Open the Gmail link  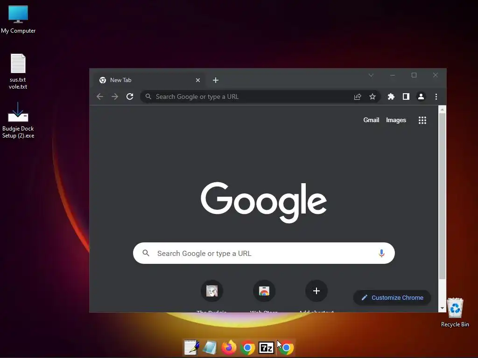coord(371,120)
